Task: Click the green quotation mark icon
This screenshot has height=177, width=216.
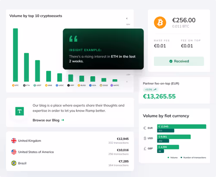Action: [x=73, y=39]
